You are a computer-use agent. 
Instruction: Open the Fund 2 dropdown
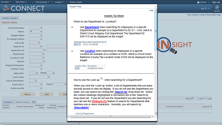pyautogui.click(x=60, y=84)
